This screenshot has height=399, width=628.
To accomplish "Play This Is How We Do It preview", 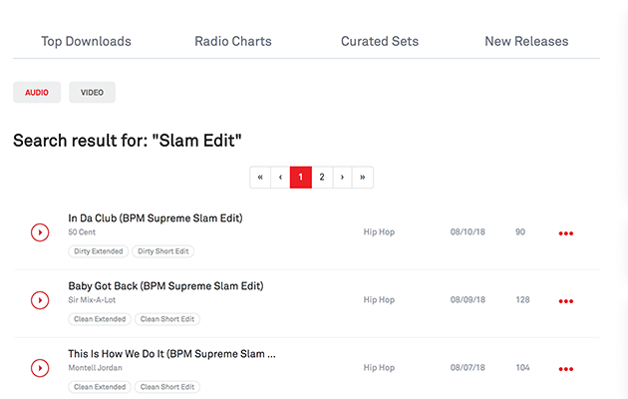I will tap(40, 368).
